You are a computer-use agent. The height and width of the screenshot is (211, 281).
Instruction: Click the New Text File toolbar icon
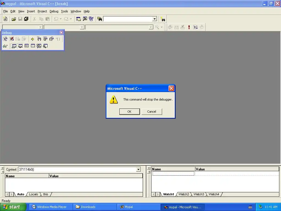pyautogui.click(x=5, y=19)
